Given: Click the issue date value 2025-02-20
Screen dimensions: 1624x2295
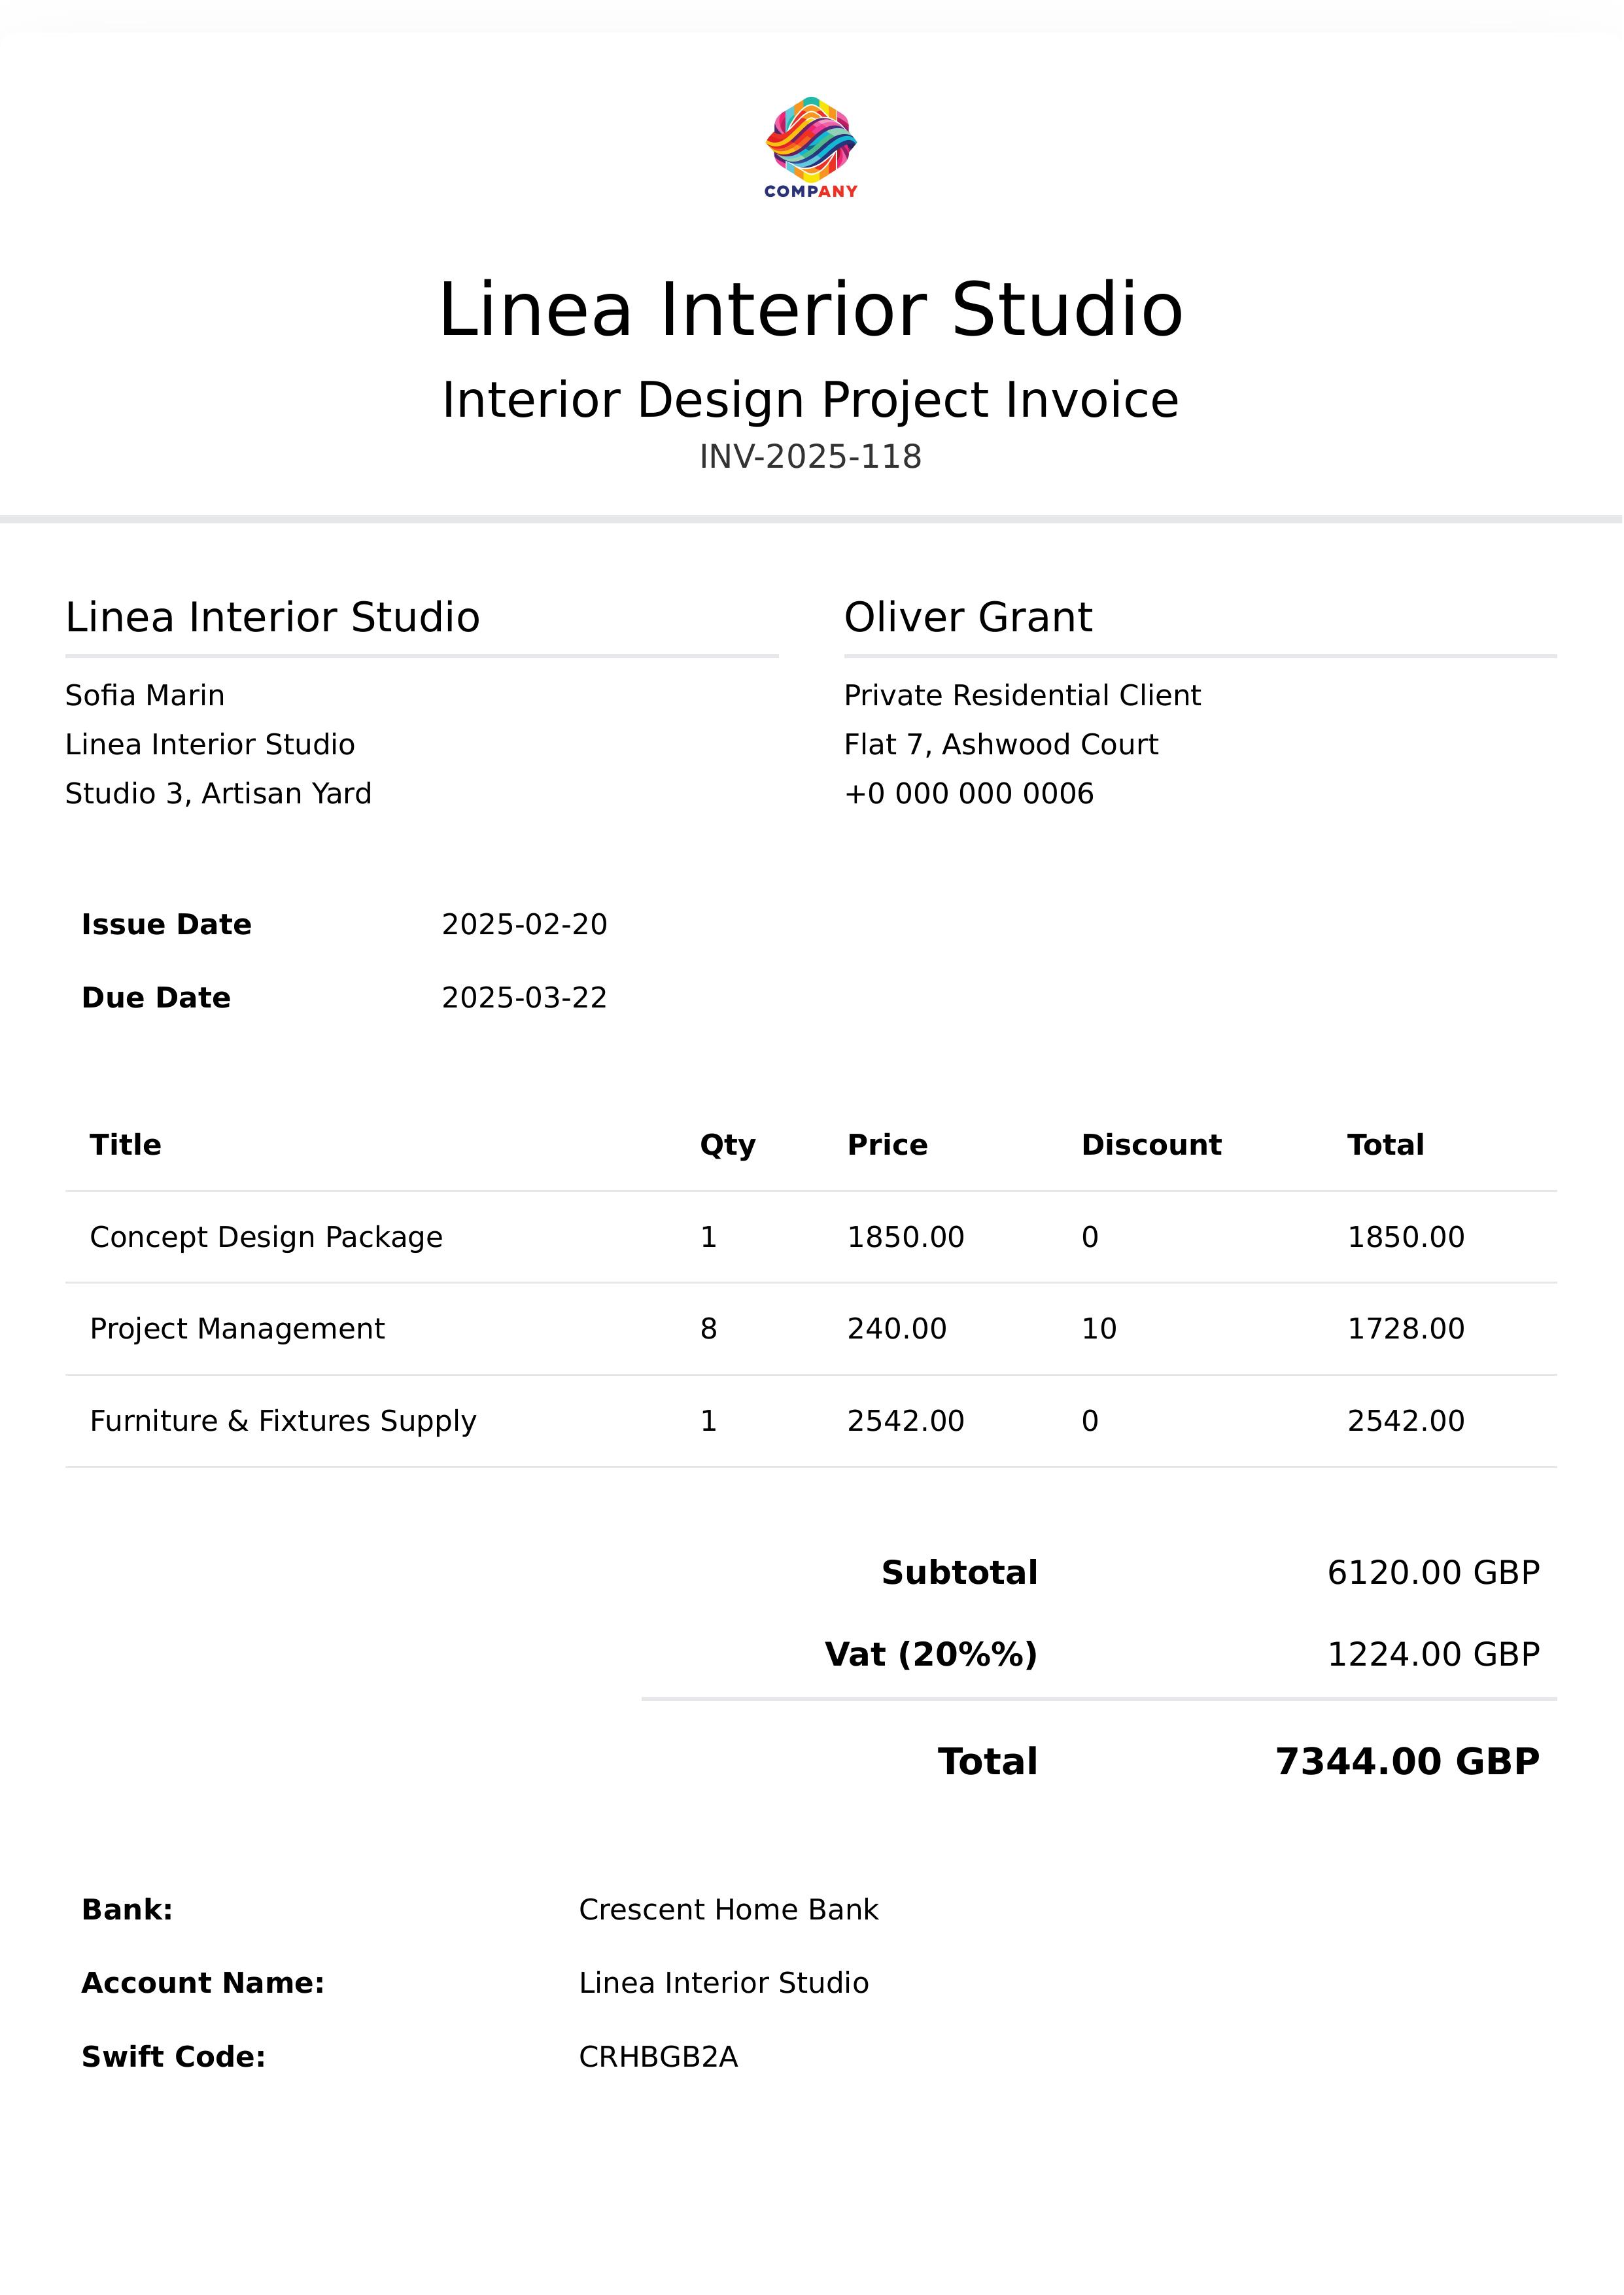Looking at the screenshot, I should (524, 924).
